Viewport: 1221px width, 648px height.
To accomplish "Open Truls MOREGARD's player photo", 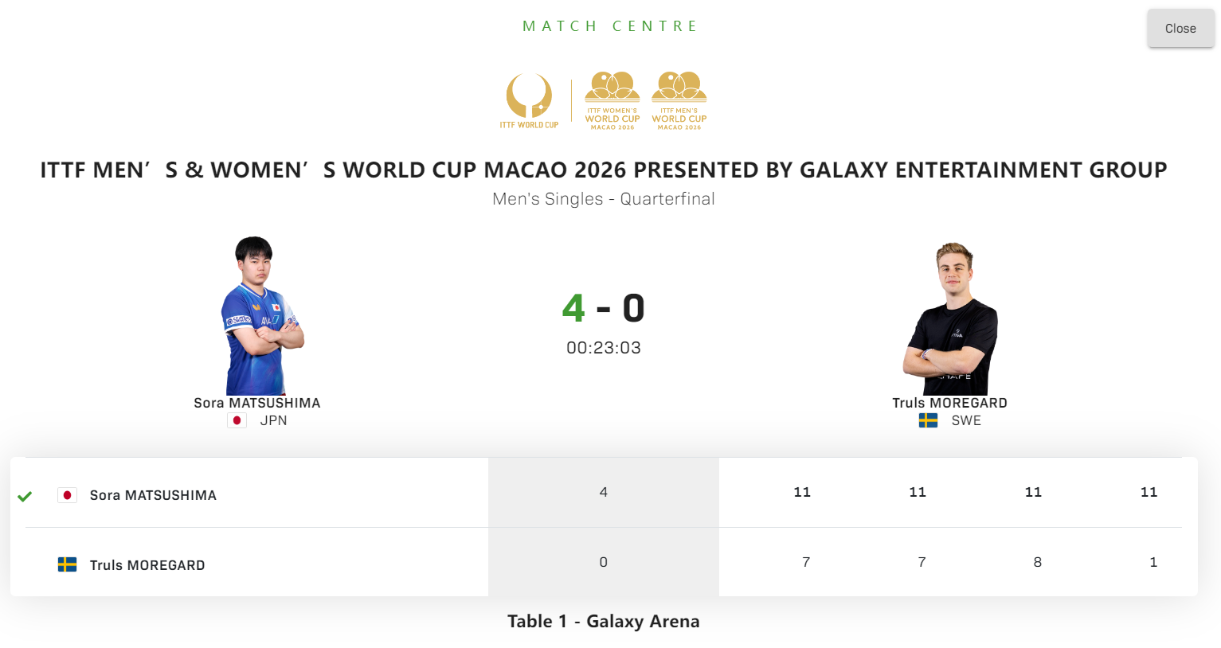I will coord(950,319).
